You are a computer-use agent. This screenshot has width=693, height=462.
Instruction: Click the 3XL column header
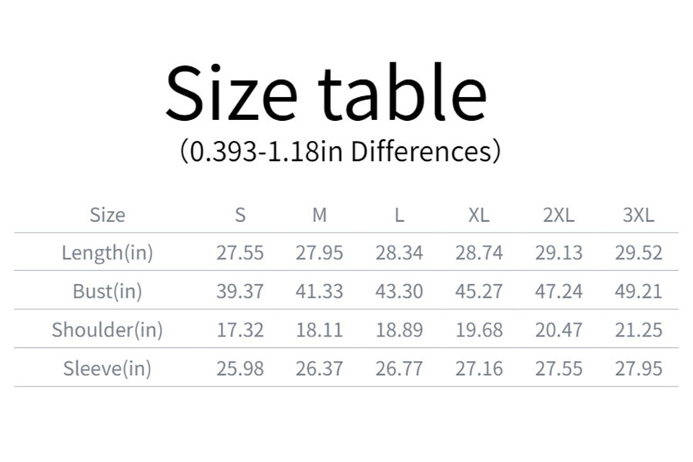coord(638,215)
